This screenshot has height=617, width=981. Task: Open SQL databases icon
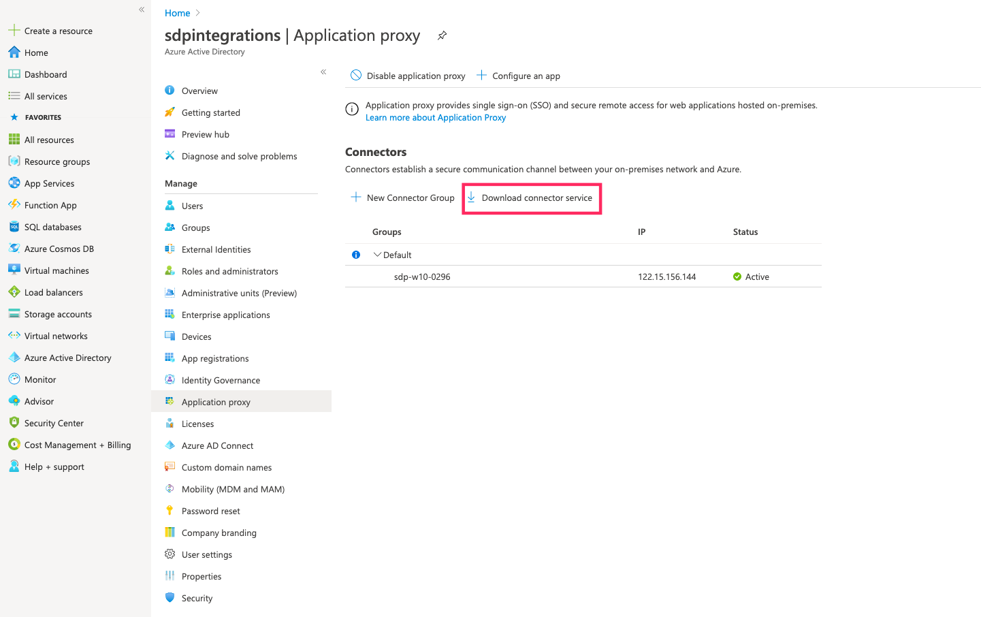14,227
